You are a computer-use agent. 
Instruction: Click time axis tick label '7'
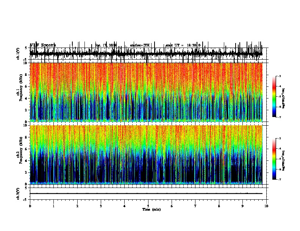tap(195, 206)
